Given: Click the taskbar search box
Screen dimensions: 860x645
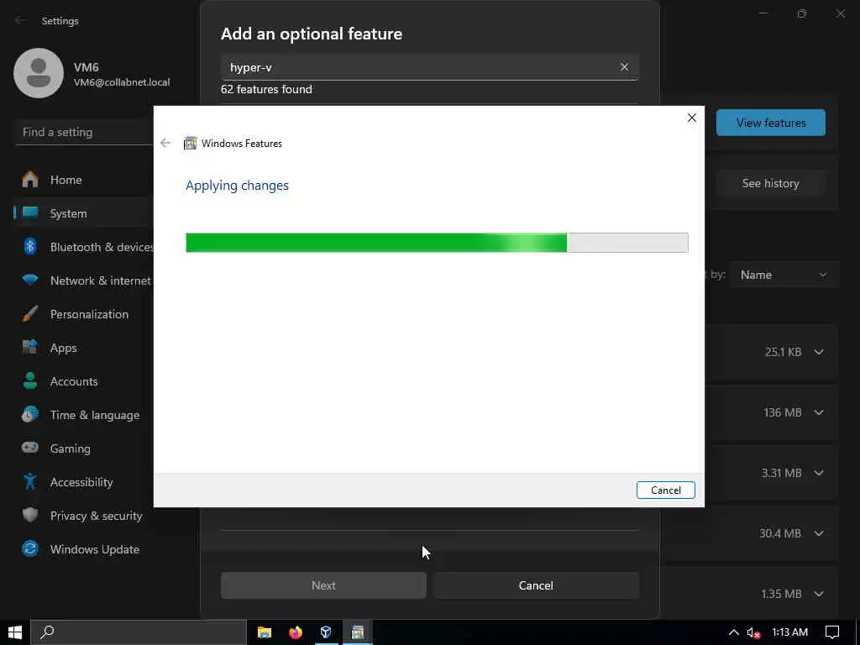Looking at the screenshot, I should pos(139,632).
